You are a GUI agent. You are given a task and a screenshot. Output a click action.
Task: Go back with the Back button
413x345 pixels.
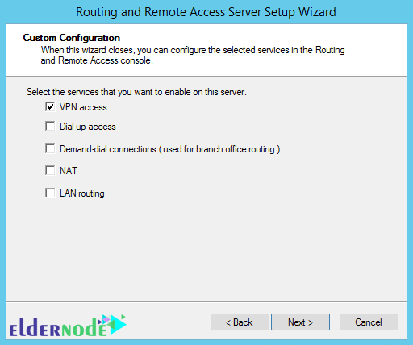point(240,322)
